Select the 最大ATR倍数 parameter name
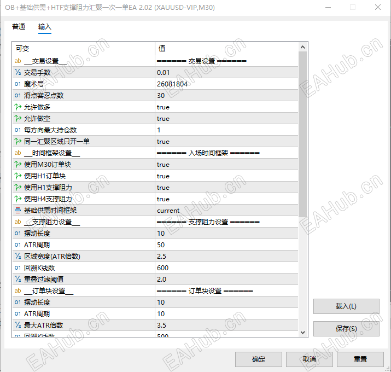The height and width of the screenshot is (372, 391). tap(43, 325)
